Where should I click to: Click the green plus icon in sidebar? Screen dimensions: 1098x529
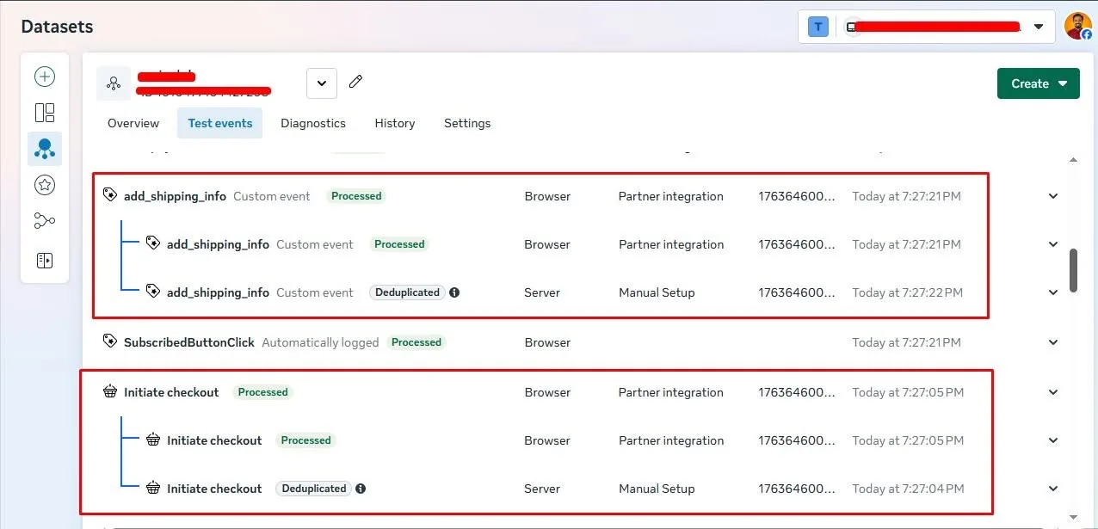(x=45, y=77)
